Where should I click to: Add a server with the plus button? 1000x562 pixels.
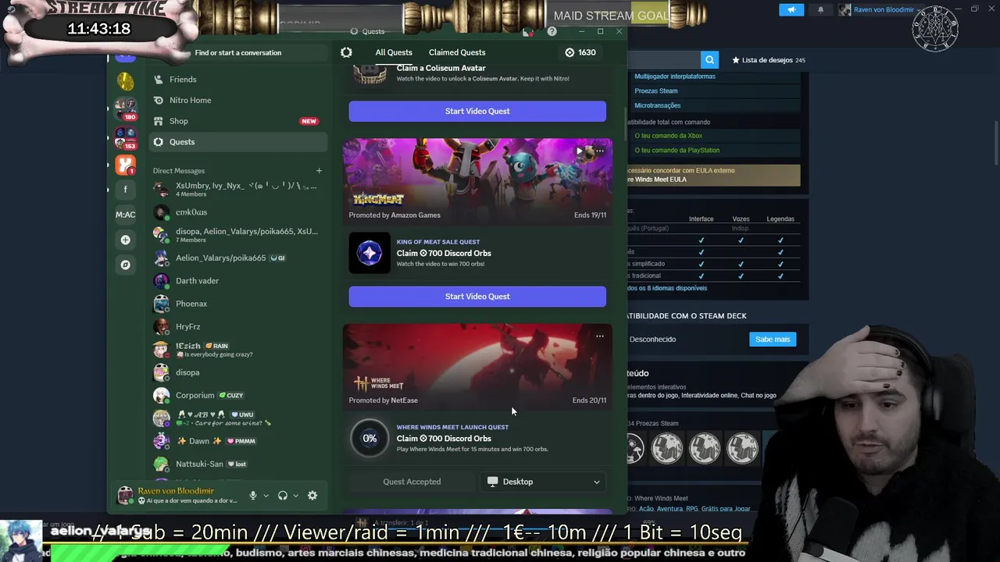(125, 240)
